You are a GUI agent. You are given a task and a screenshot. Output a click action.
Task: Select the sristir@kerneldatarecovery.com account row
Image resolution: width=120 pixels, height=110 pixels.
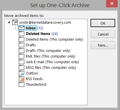[45, 23]
